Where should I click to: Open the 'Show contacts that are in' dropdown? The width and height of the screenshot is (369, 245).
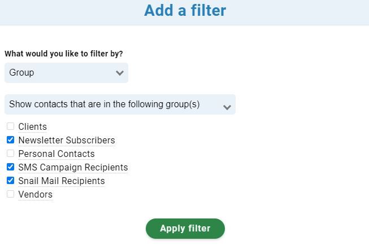click(x=120, y=104)
